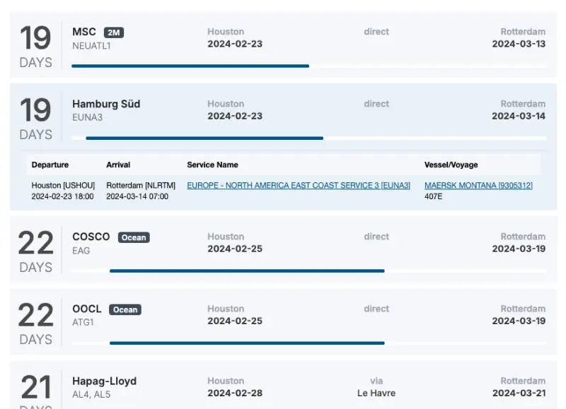Select COSCO departure date 2024-02-25
Image resolution: width=566 pixels, height=409 pixels.
tap(235, 249)
